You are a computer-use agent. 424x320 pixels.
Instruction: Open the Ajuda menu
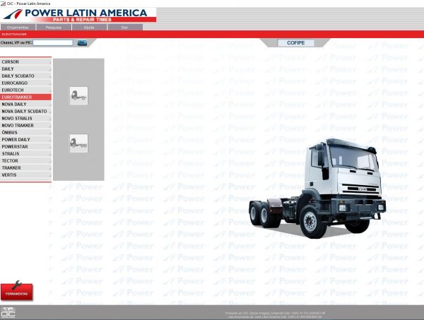click(x=89, y=28)
